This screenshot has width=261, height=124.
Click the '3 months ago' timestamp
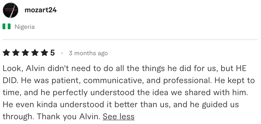tap(88, 53)
